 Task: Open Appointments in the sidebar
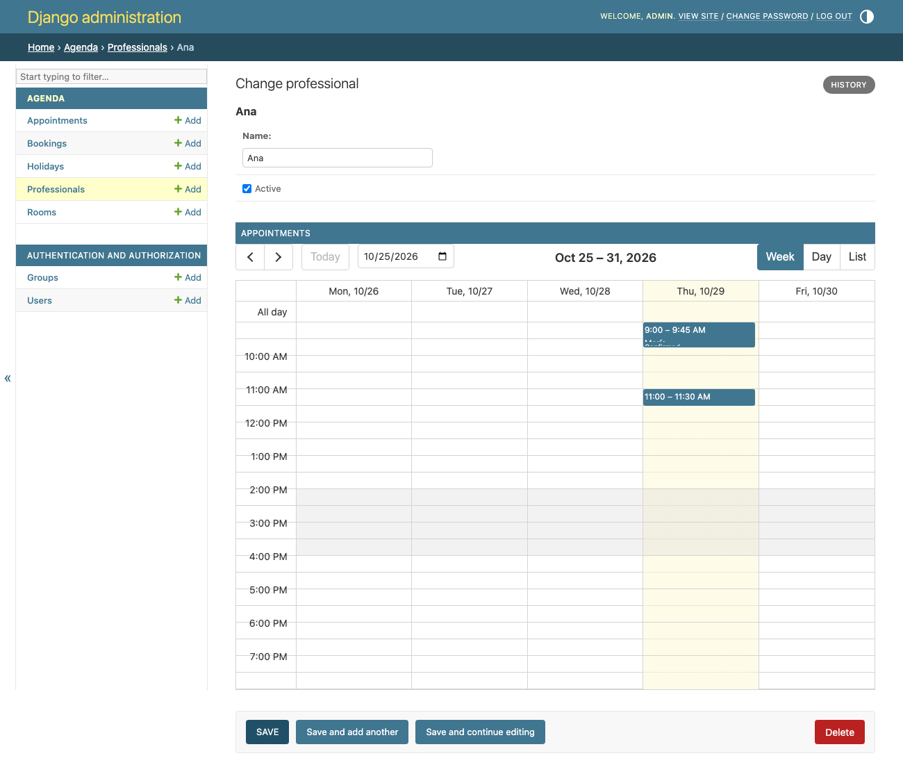pyautogui.click(x=57, y=120)
